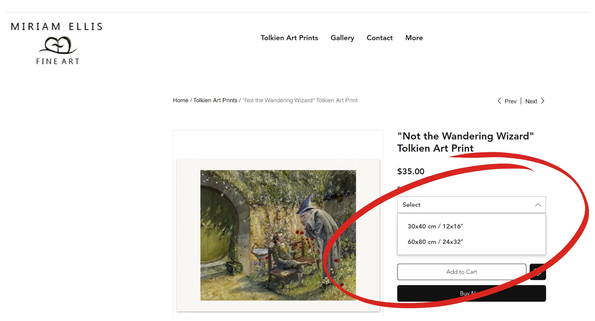Open Tolkien Art Prints in the top navigation
595x321 pixels.
point(289,38)
